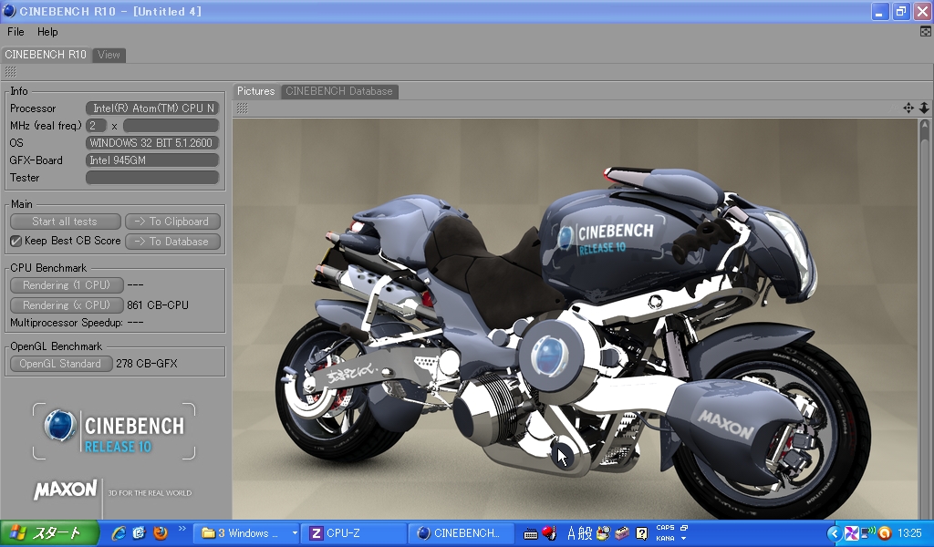The image size is (934, 547).
Task: Open the File menu
Action: [x=16, y=32]
